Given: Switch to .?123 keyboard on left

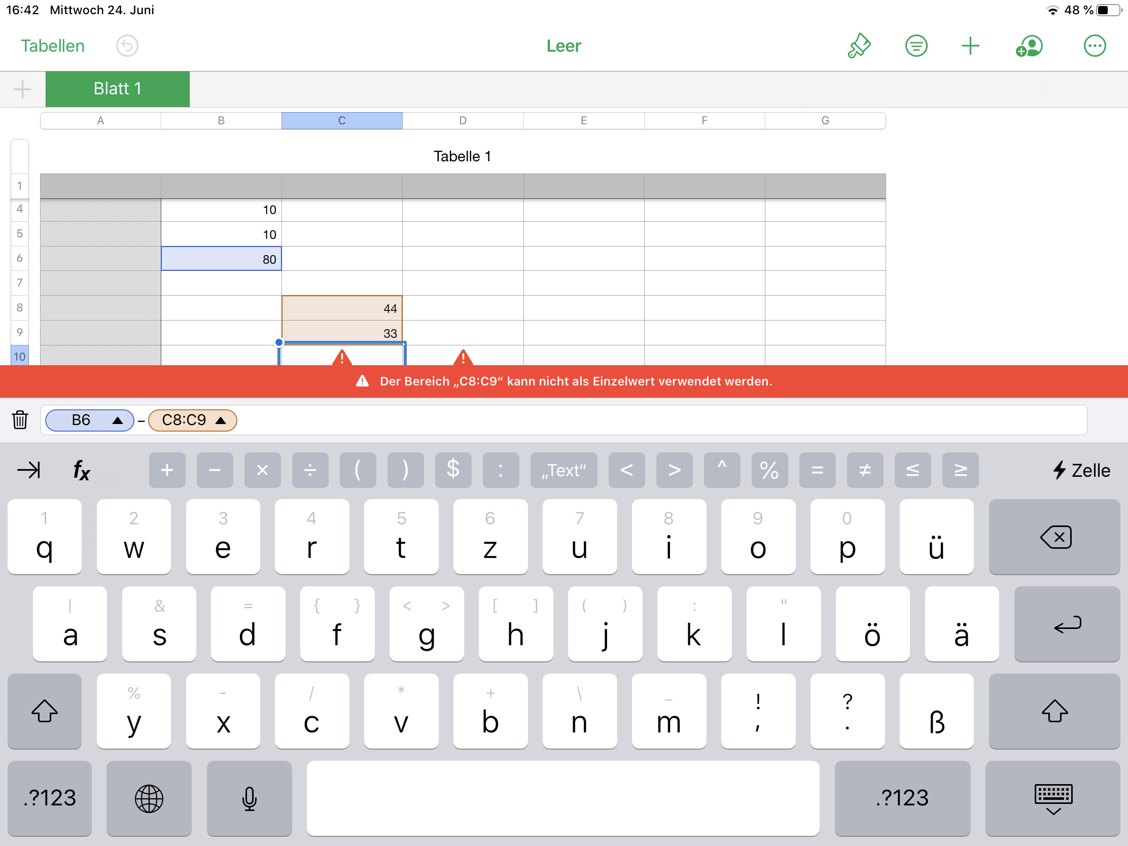Looking at the screenshot, I should pos(50,798).
